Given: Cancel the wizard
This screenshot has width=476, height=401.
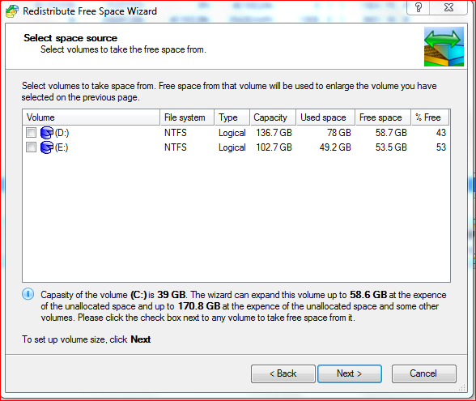Looking at the screenshot, I should coord(424,373).
